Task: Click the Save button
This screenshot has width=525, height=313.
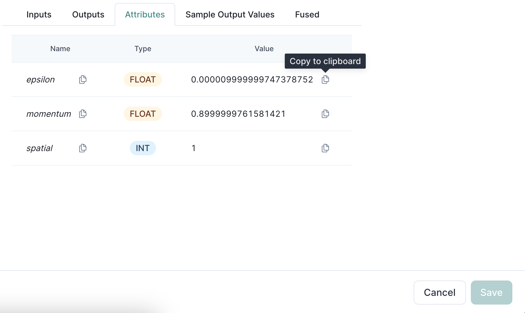Action: click(491, 292)
